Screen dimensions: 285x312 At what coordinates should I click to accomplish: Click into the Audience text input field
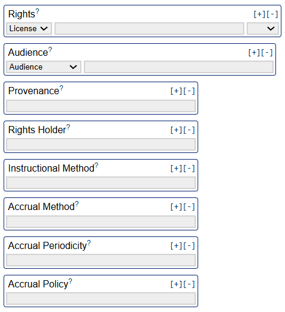[x=178, y=67]
